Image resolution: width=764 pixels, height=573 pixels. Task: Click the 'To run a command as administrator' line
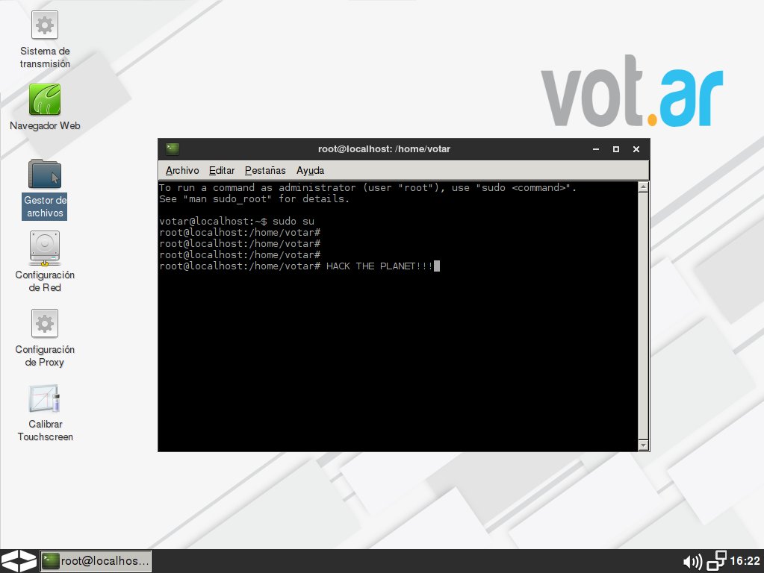click(368, 188)
